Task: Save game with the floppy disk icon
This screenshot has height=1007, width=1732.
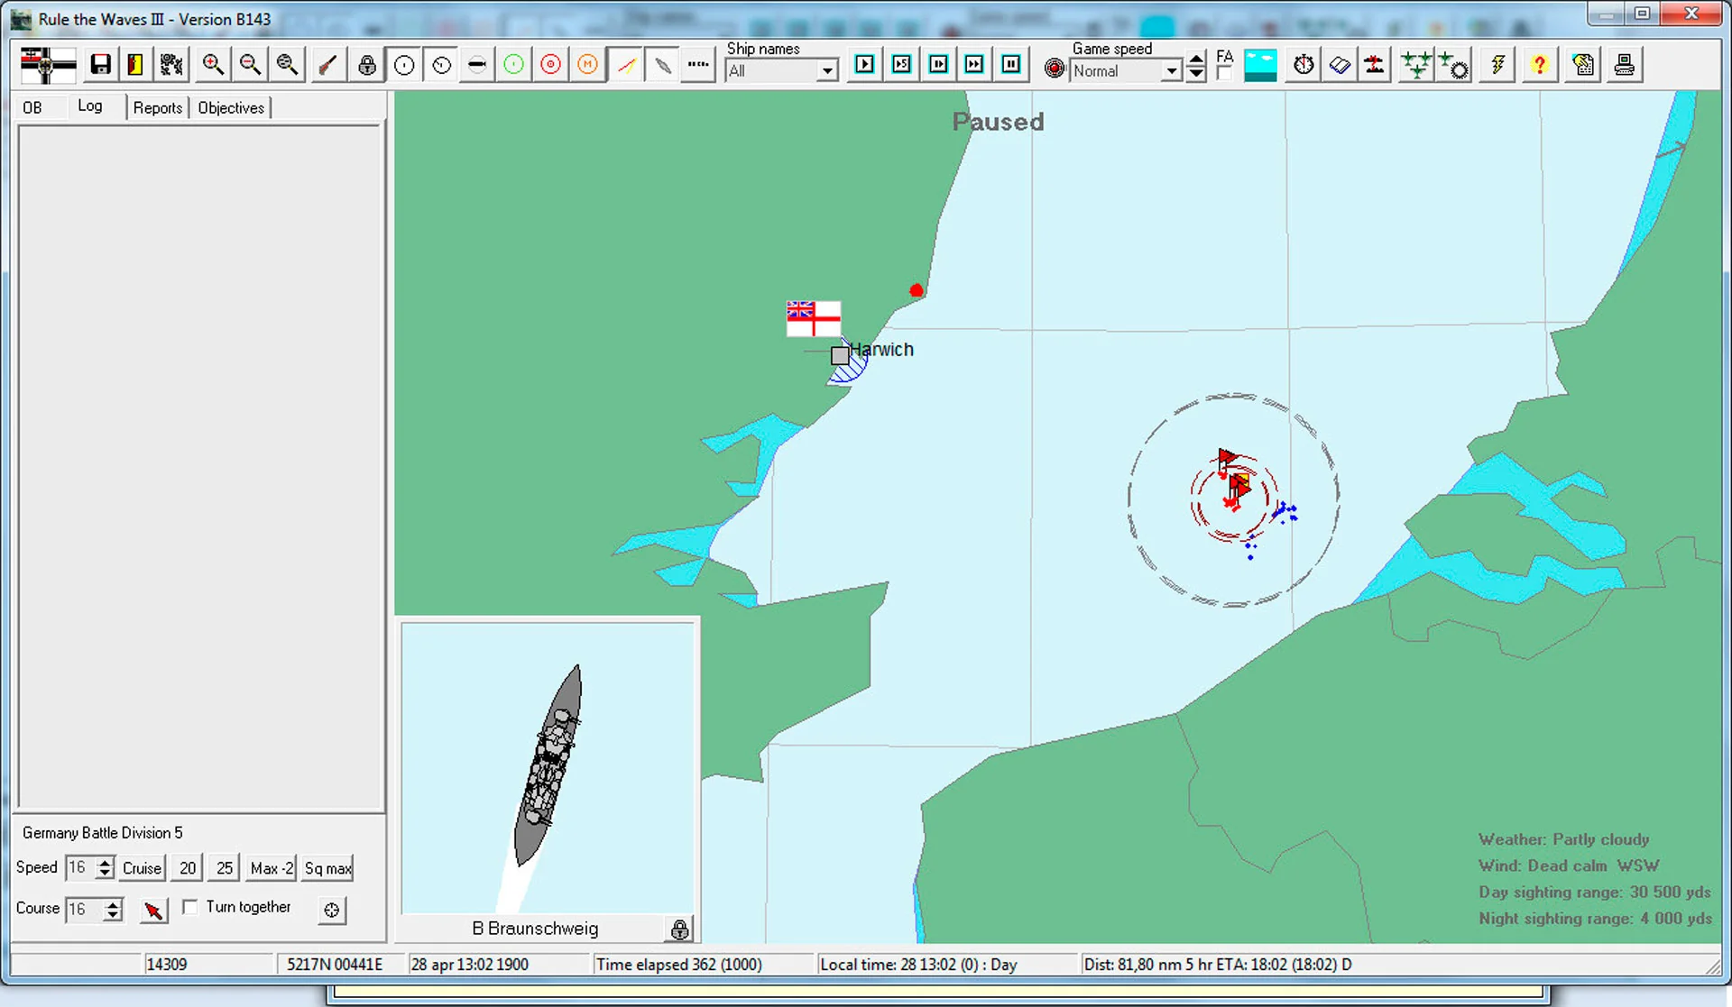Action: 100,65
